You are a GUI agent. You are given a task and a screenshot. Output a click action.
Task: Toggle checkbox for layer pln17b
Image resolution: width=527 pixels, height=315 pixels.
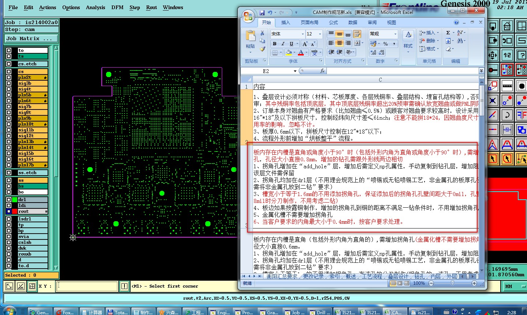tap(9, 165)
